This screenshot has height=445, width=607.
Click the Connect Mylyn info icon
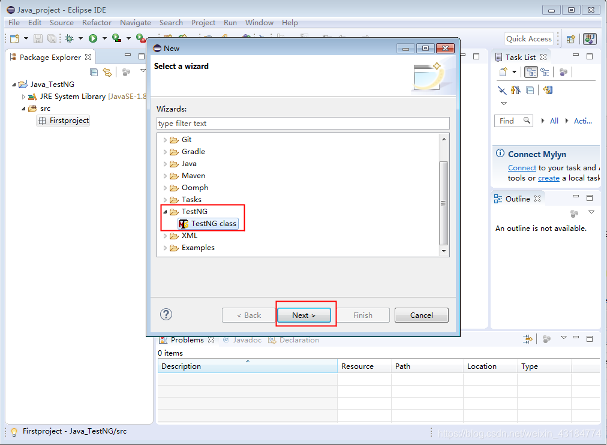pyautogui.click(x=500, y=154)
